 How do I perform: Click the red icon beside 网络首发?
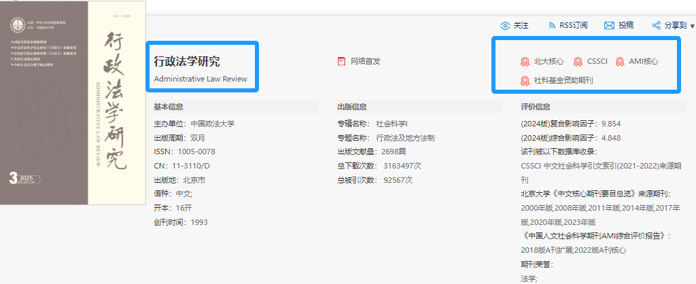pyautogui.click(x=341, y=61)
